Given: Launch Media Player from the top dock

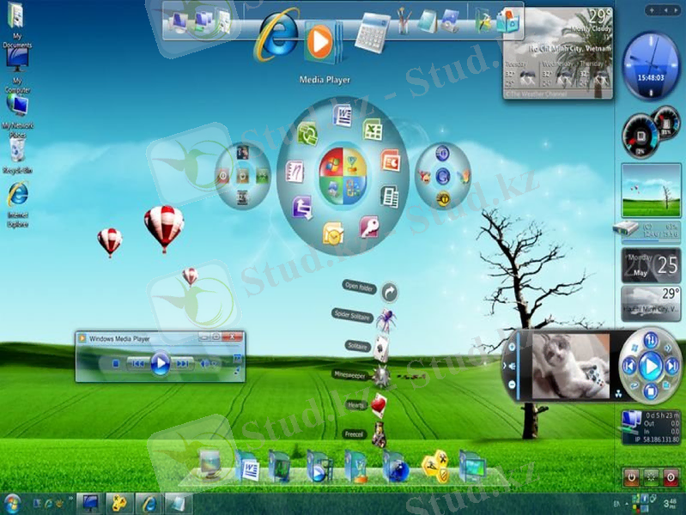Looking at the screenshot, I should point(319,40).
